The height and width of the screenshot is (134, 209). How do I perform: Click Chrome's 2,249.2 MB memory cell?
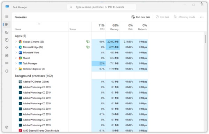pos(113,42)
